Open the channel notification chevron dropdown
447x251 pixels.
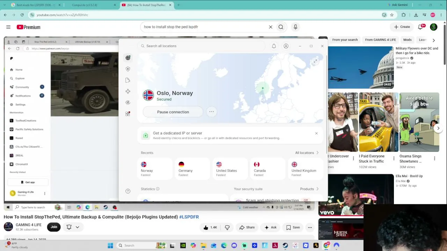click(x=78, y=227)
